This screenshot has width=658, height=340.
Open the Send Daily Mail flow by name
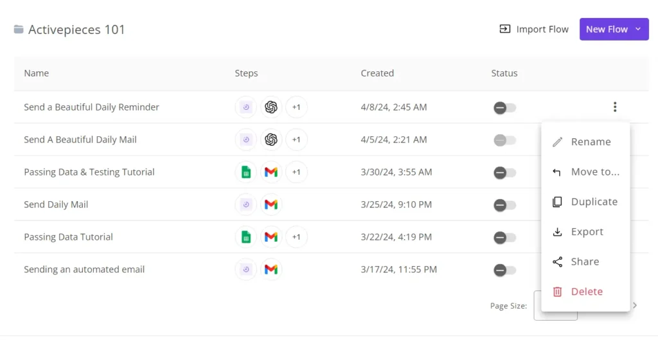click(56, 204)
